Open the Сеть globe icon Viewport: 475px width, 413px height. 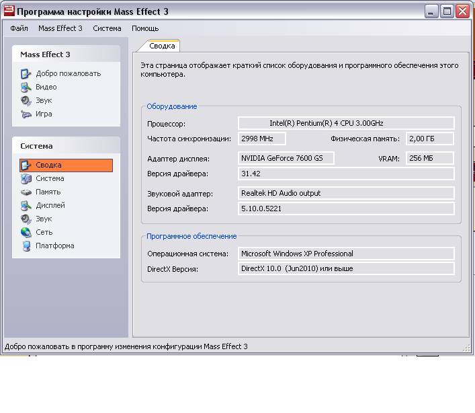click(26, 232)
